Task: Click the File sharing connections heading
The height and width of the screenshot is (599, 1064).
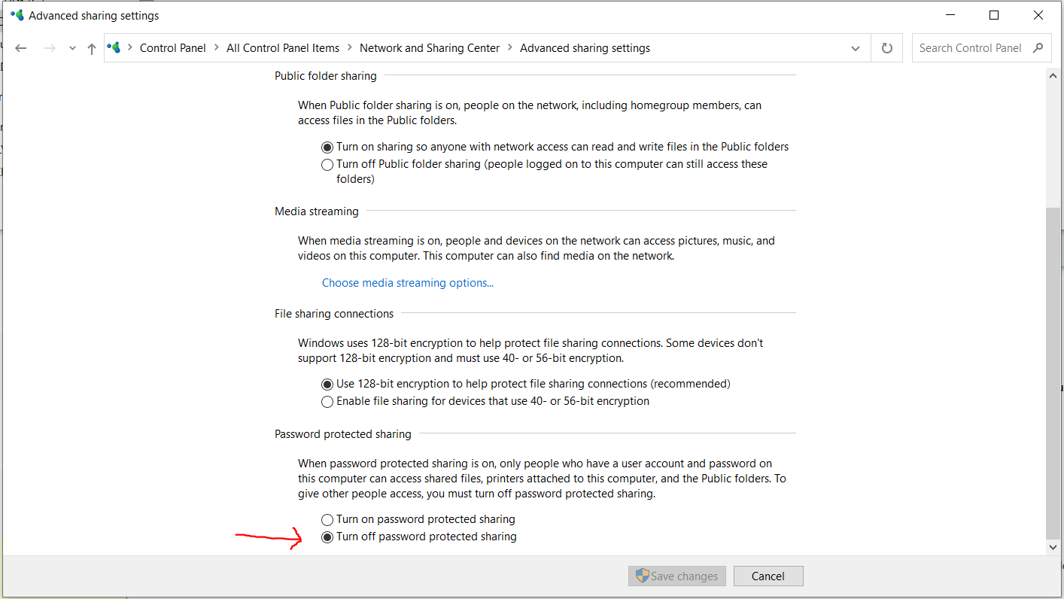Action: (334, 314)
